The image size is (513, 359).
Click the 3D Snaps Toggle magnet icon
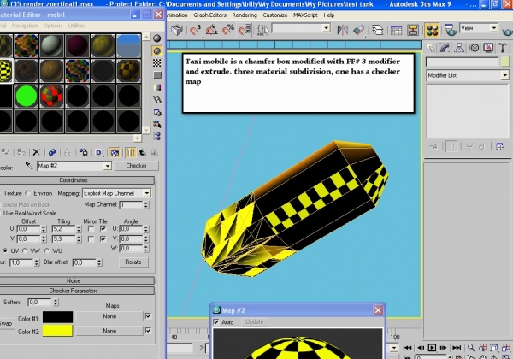(x=195, y=30)
